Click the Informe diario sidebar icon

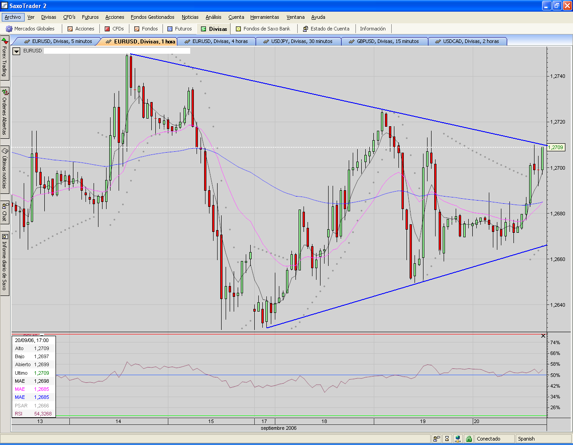coord(4,237)
